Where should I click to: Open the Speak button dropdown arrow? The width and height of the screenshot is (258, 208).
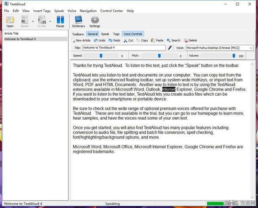tap(33, 21)
